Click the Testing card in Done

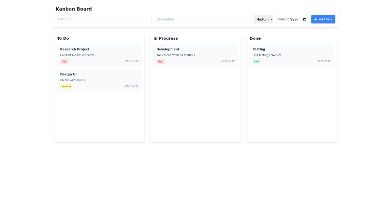tap(291, 55)
